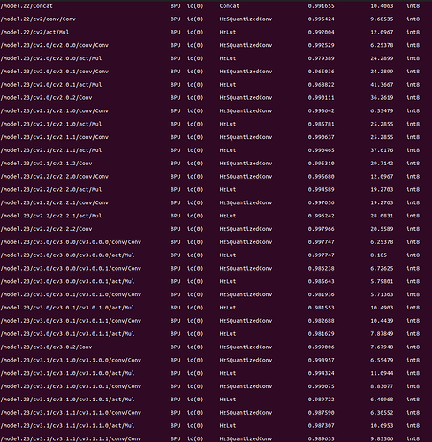Click the cosine value 0.965036
The height and width of the screenshot is (442, 432).
[321, 72]
